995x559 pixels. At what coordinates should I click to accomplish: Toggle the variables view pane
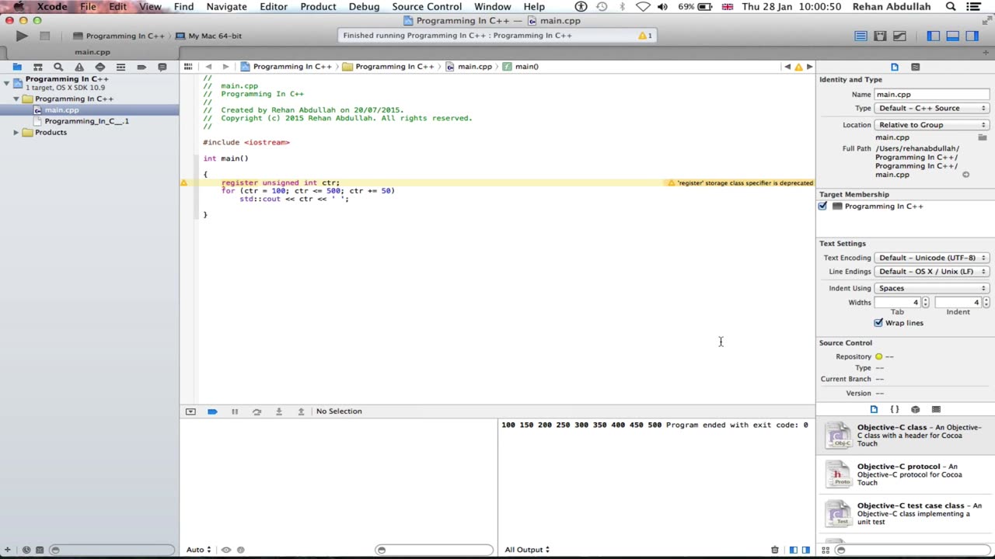click(793, 550)
